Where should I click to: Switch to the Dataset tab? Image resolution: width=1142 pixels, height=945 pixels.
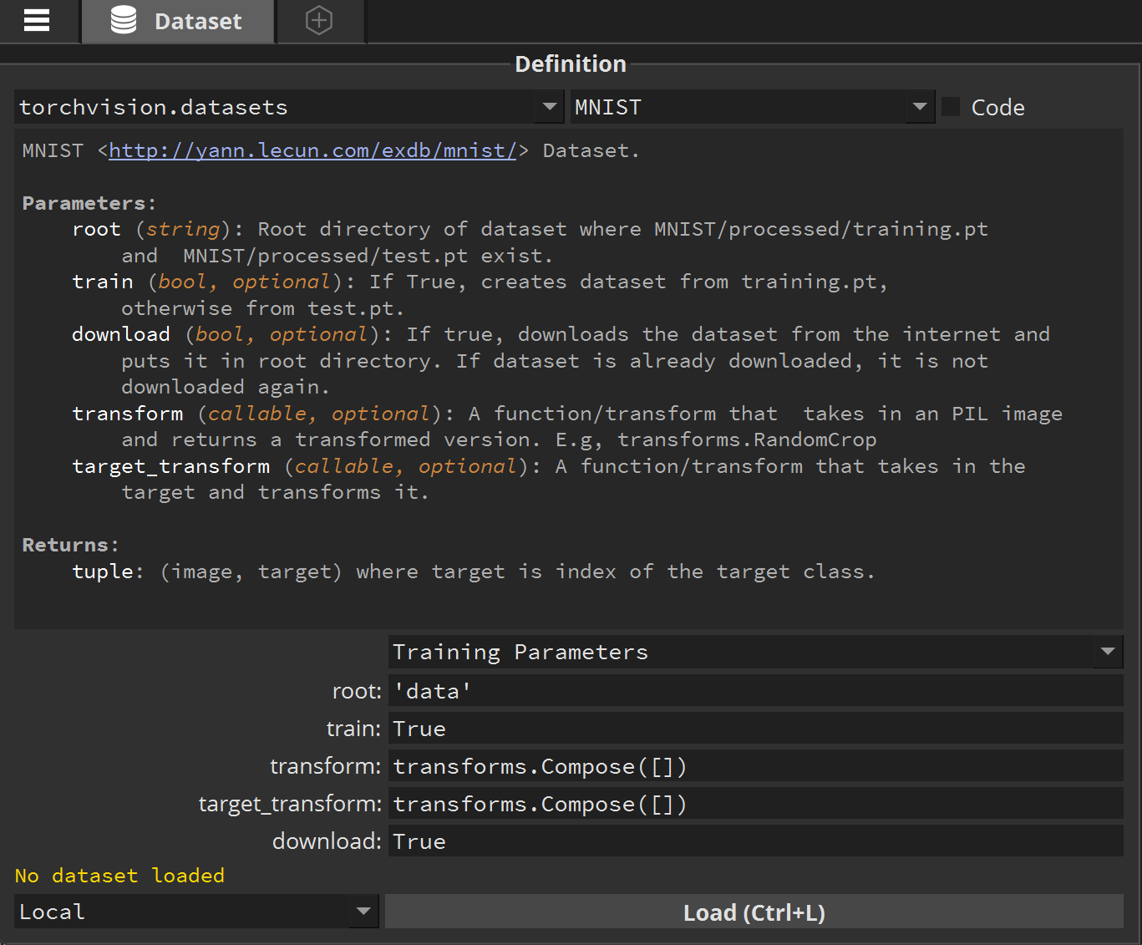click(178, 21)
